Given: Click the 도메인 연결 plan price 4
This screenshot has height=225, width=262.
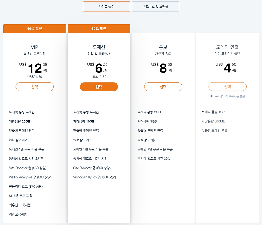Looking at the screenshot, I should pos(227,68).
